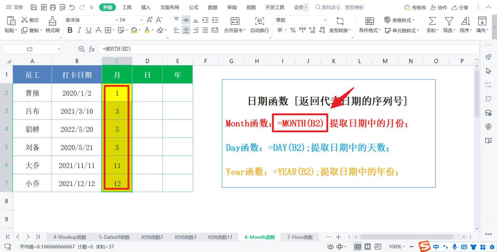Click the Print icon
The image size is (497, 252).
click(x=52, y=7)
